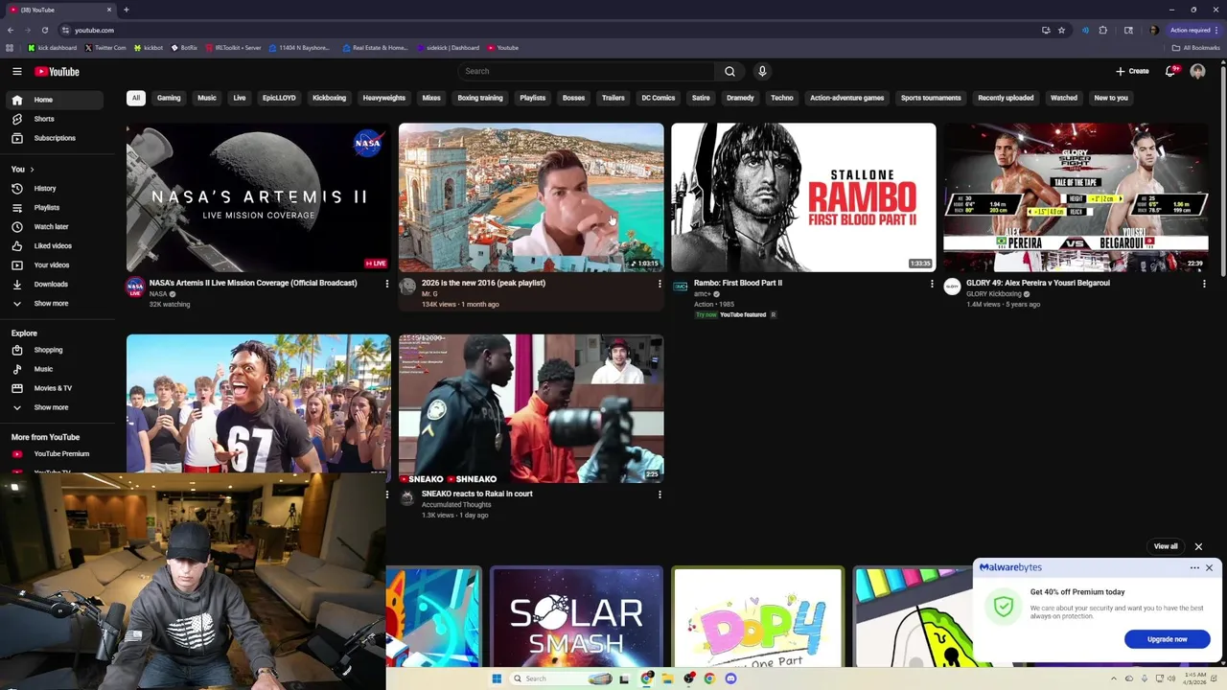Click the youtube.com address bar
This screenshot has width=1227, height=690.
[x=546, y=30]
